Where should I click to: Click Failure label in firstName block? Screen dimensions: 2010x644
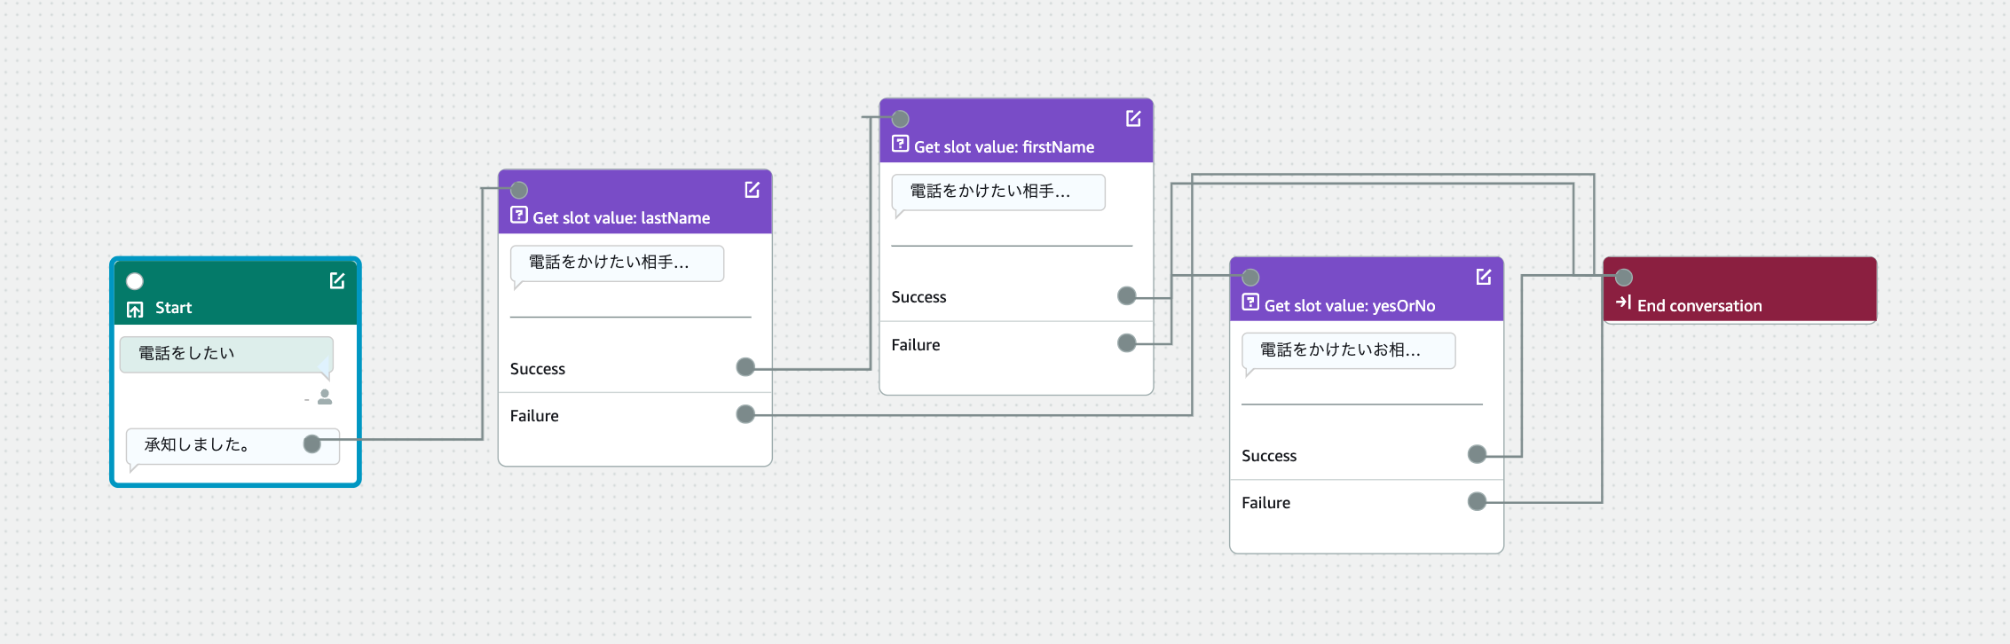click(x=916, y=345)
